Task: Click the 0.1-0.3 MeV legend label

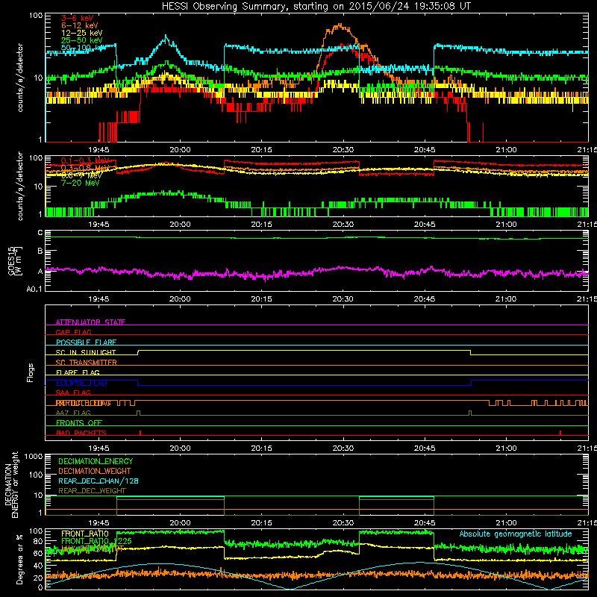Action: [85, 160]
